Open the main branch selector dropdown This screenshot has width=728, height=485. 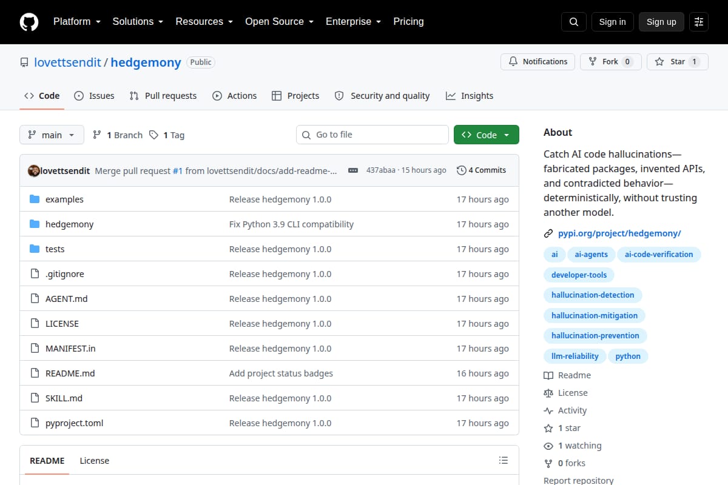coord(52,135)
